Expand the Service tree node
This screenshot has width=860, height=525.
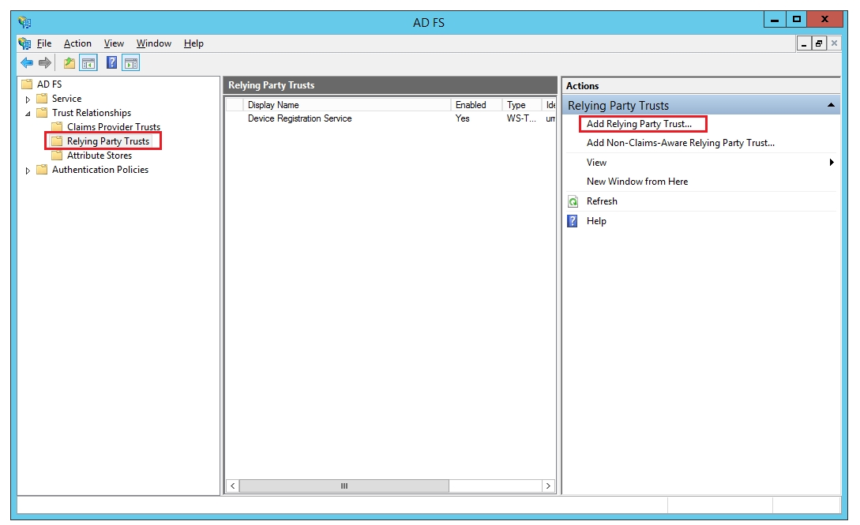coord(28,99)
